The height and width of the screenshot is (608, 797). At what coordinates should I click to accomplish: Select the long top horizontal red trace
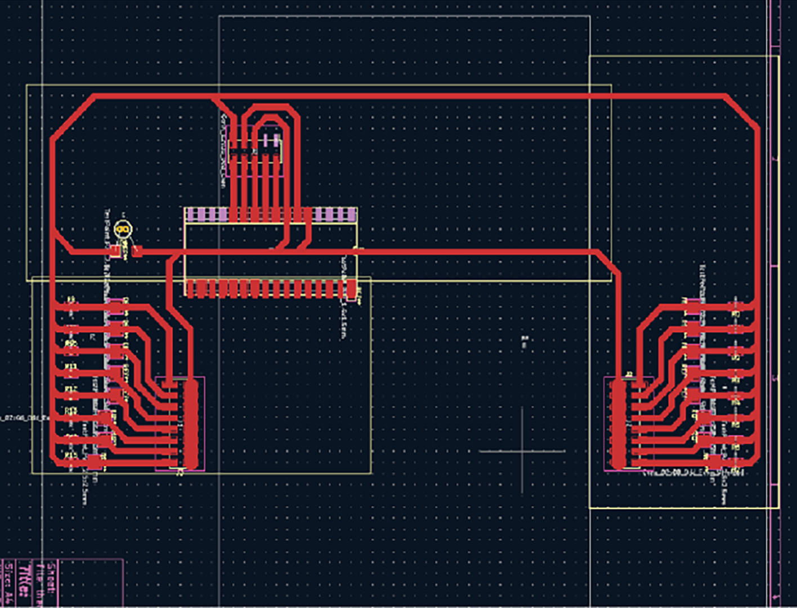(410, 96)
